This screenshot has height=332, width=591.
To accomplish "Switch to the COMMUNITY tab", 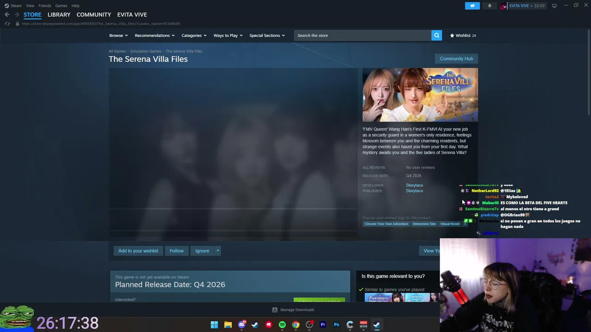I will 94,15.
